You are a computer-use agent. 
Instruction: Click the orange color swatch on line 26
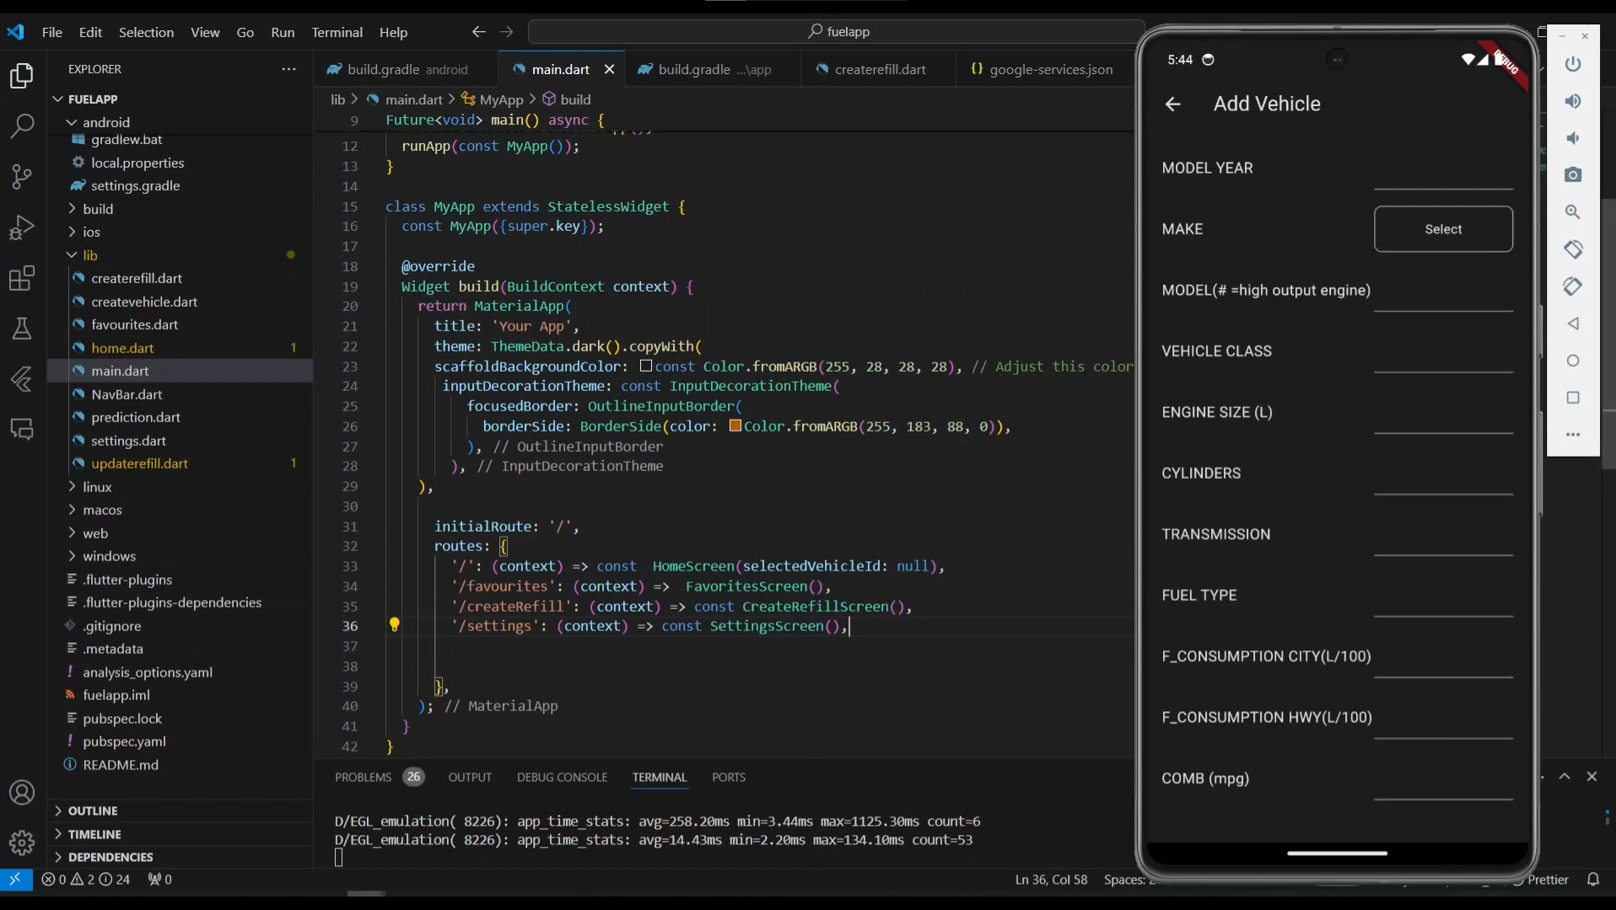(735, 426)
